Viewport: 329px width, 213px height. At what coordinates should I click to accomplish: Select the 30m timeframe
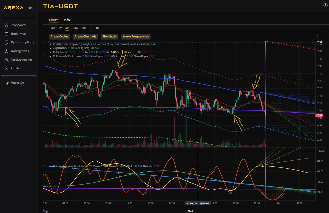84,28
